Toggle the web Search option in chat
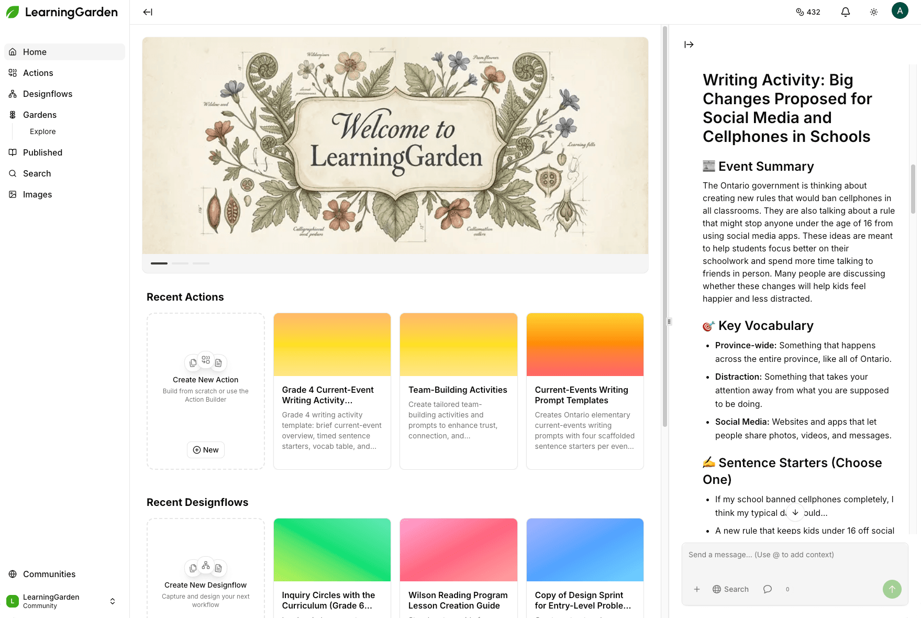Screen dimensions: 921x618 tap(731, 589)
